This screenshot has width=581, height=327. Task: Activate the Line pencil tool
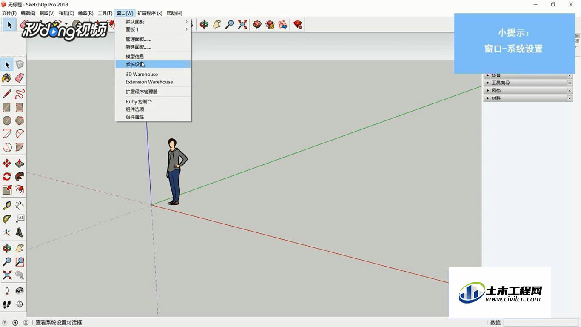[7, 94]
